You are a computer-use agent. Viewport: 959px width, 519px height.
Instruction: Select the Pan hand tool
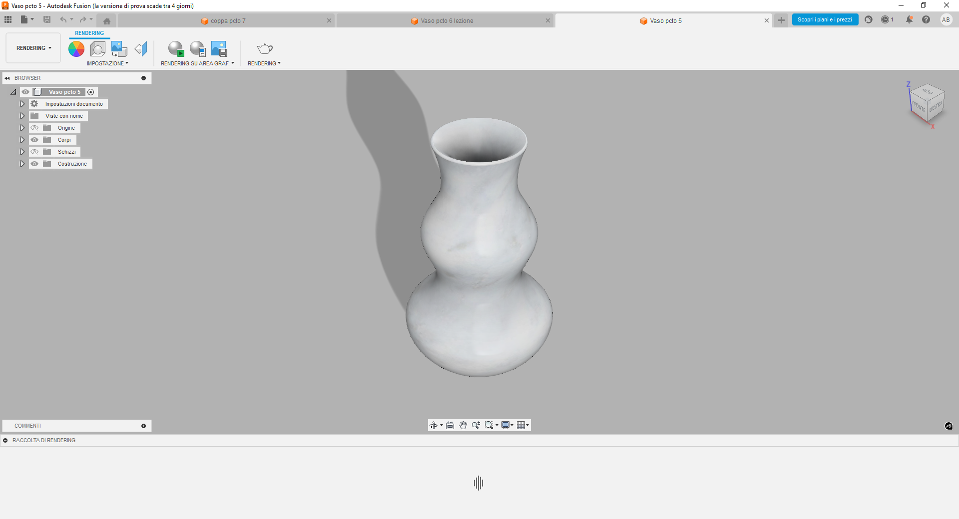463,425
